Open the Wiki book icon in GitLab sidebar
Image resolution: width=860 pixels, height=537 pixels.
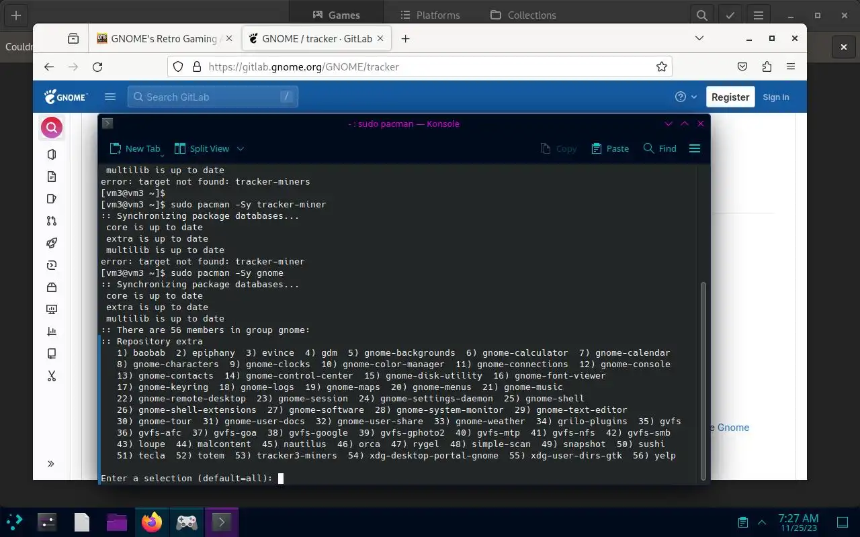pos(52,354)
